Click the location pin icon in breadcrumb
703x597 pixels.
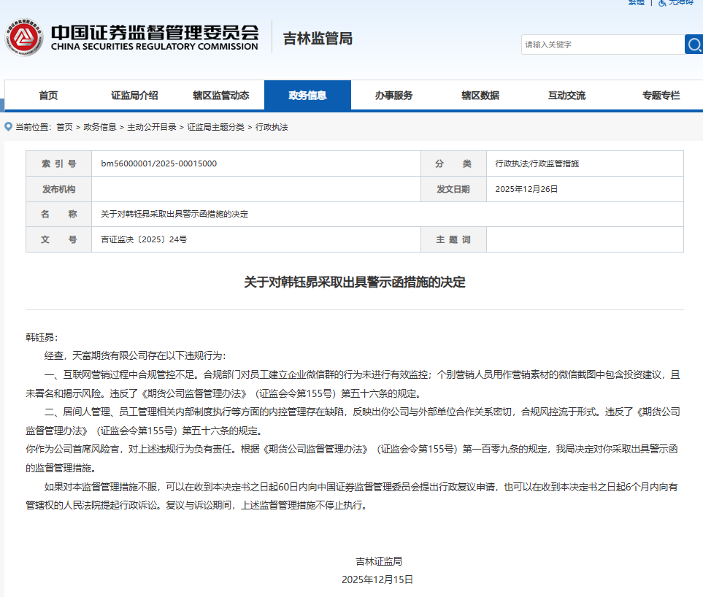[x=8, y=126]
